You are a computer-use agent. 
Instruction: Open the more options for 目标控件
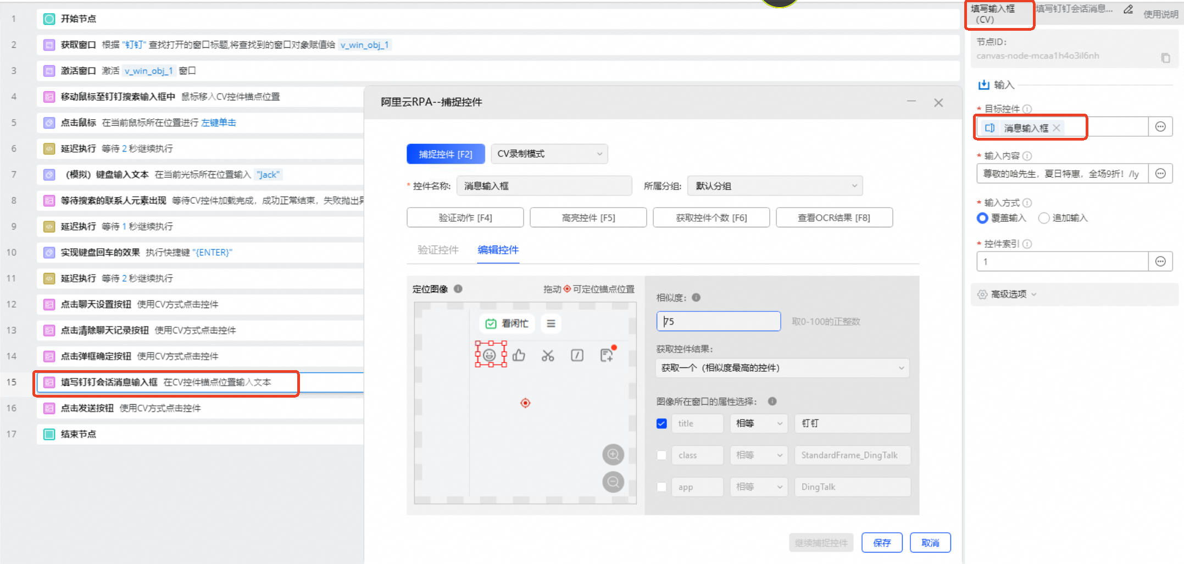coord(1160,127)
